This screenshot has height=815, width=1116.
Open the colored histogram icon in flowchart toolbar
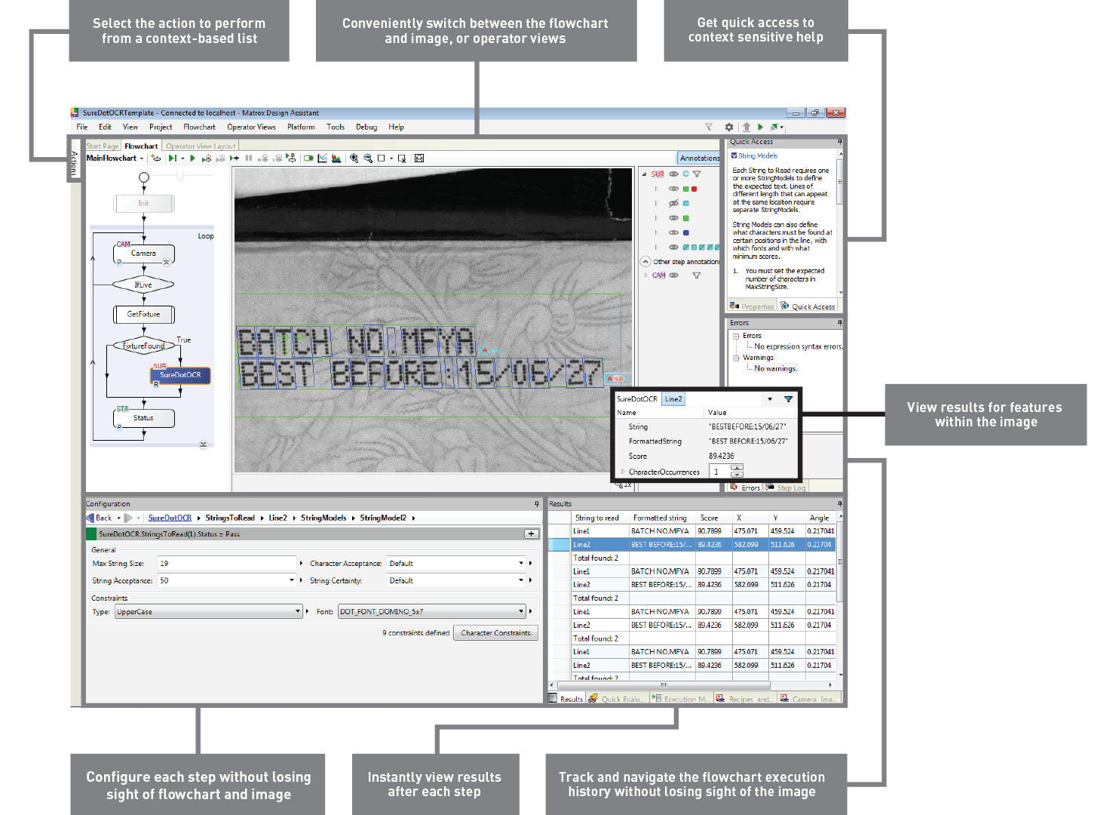pos(336,158)
